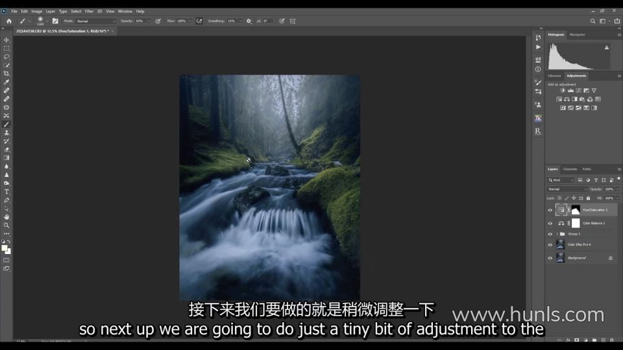Toggle airbrush-style build-up effects
The image size is (623, 350).
pos(199,21)
